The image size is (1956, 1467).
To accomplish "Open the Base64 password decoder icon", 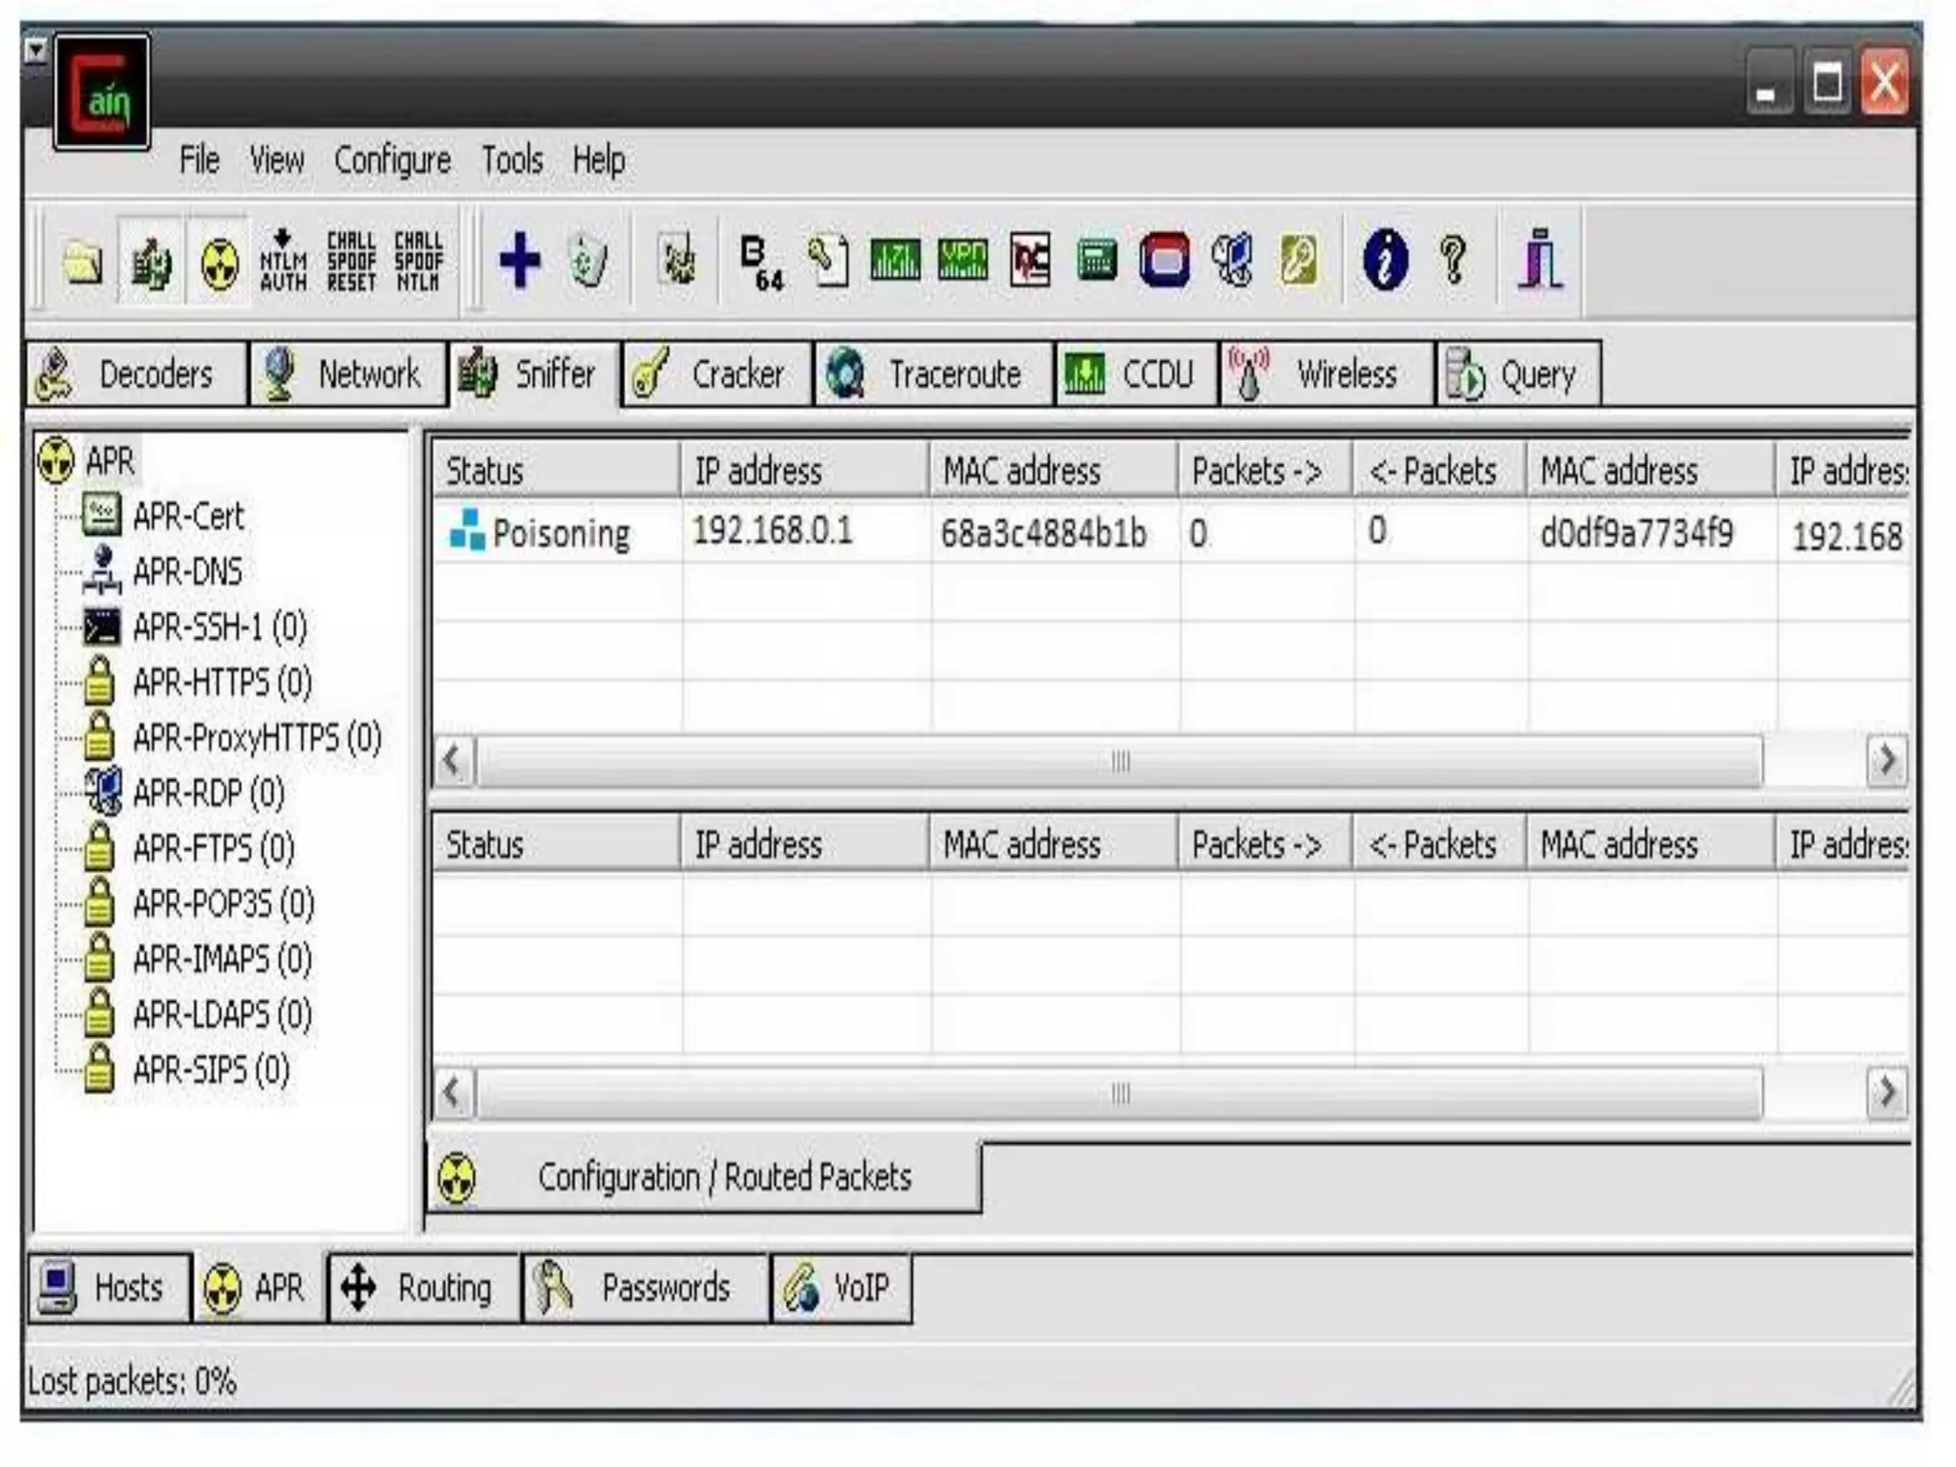I will [x=761, y=262].
